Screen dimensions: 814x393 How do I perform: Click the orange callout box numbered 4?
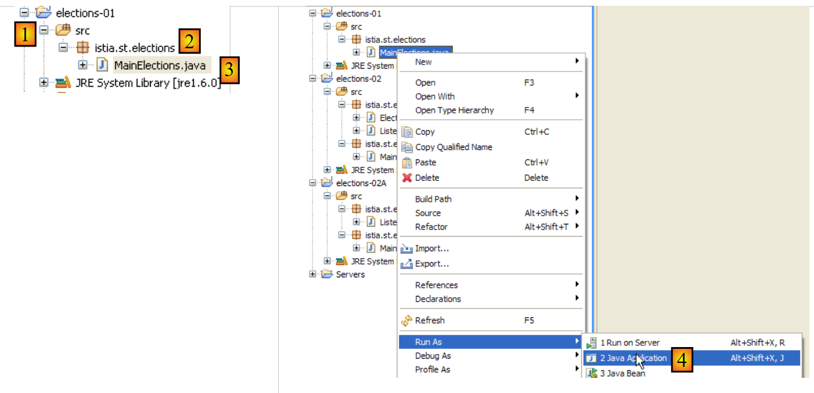682,360
